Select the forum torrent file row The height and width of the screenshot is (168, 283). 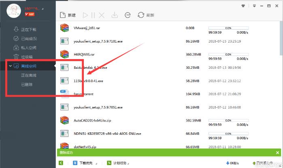[168, 94]
